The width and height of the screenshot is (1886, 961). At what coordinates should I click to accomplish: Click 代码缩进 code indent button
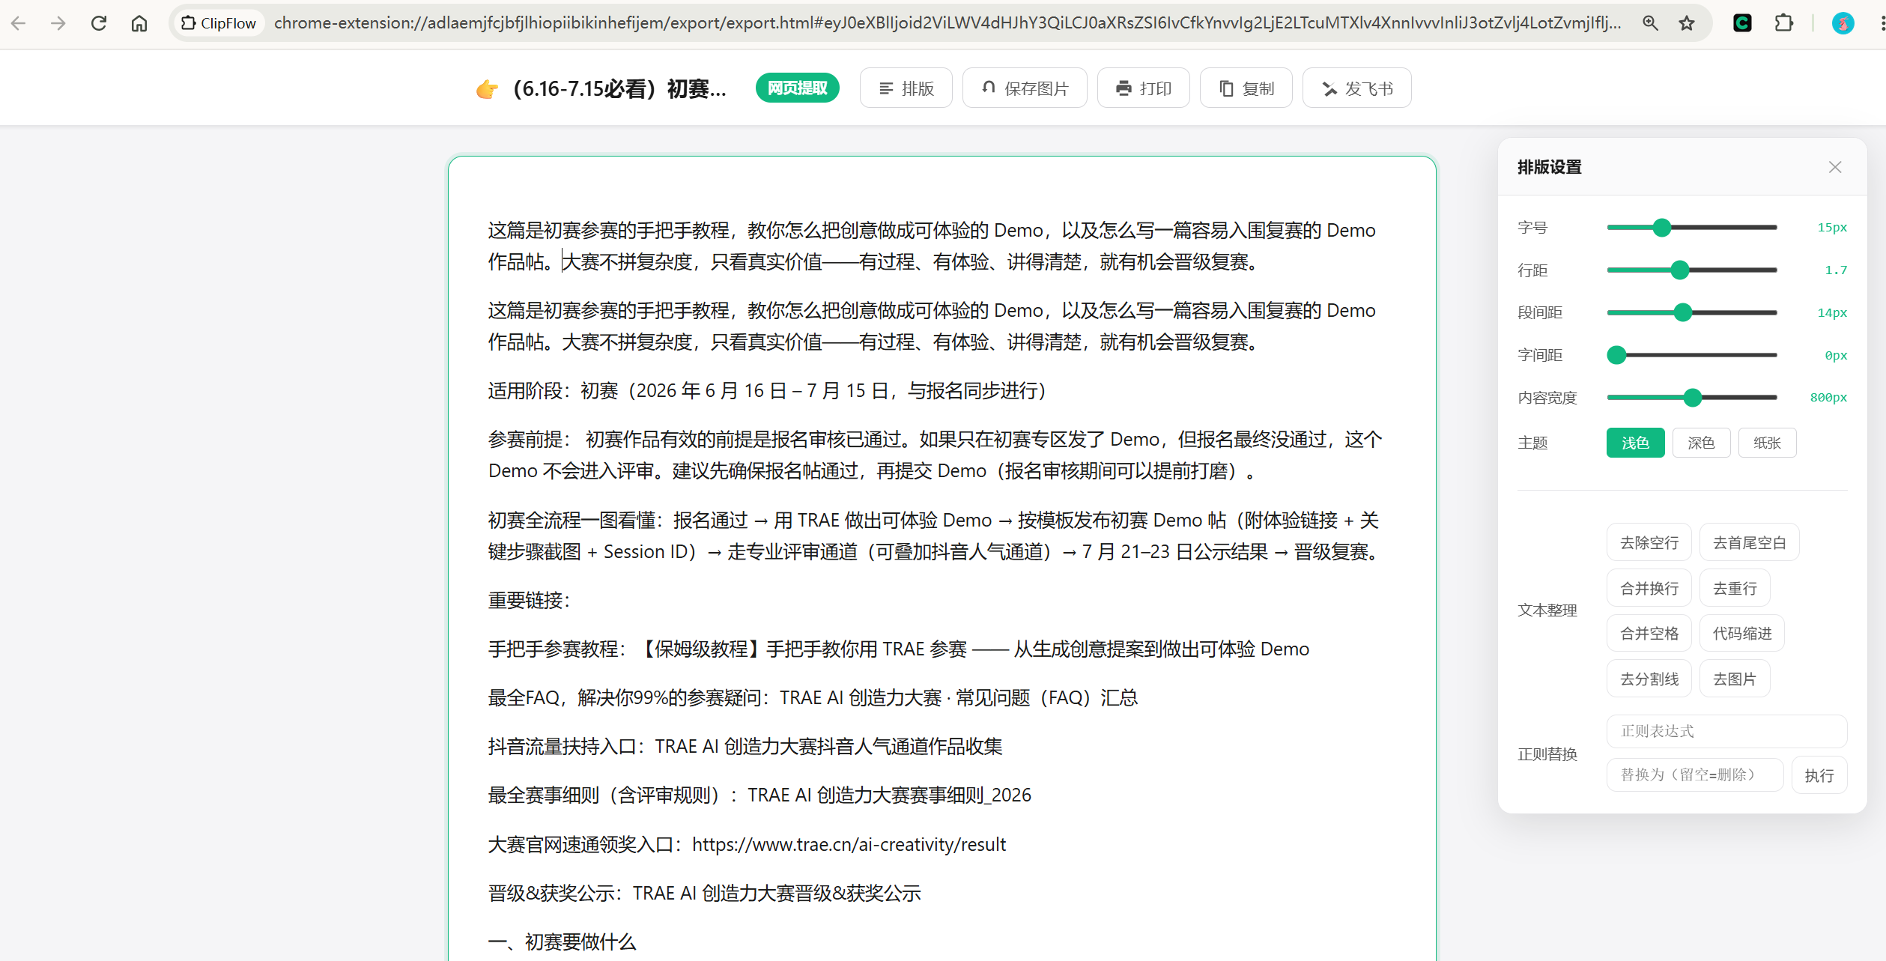click(1741, 634)
